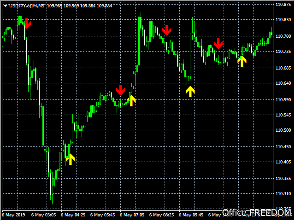
Task: Click the 110.310 price scale label
Action: coord(283,193)
